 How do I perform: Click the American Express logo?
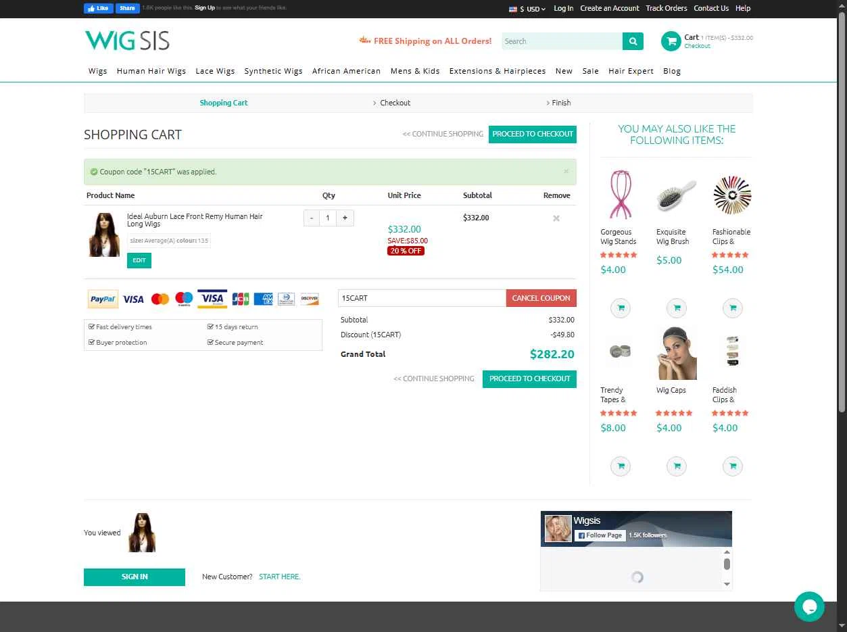[x=264, y=299]
